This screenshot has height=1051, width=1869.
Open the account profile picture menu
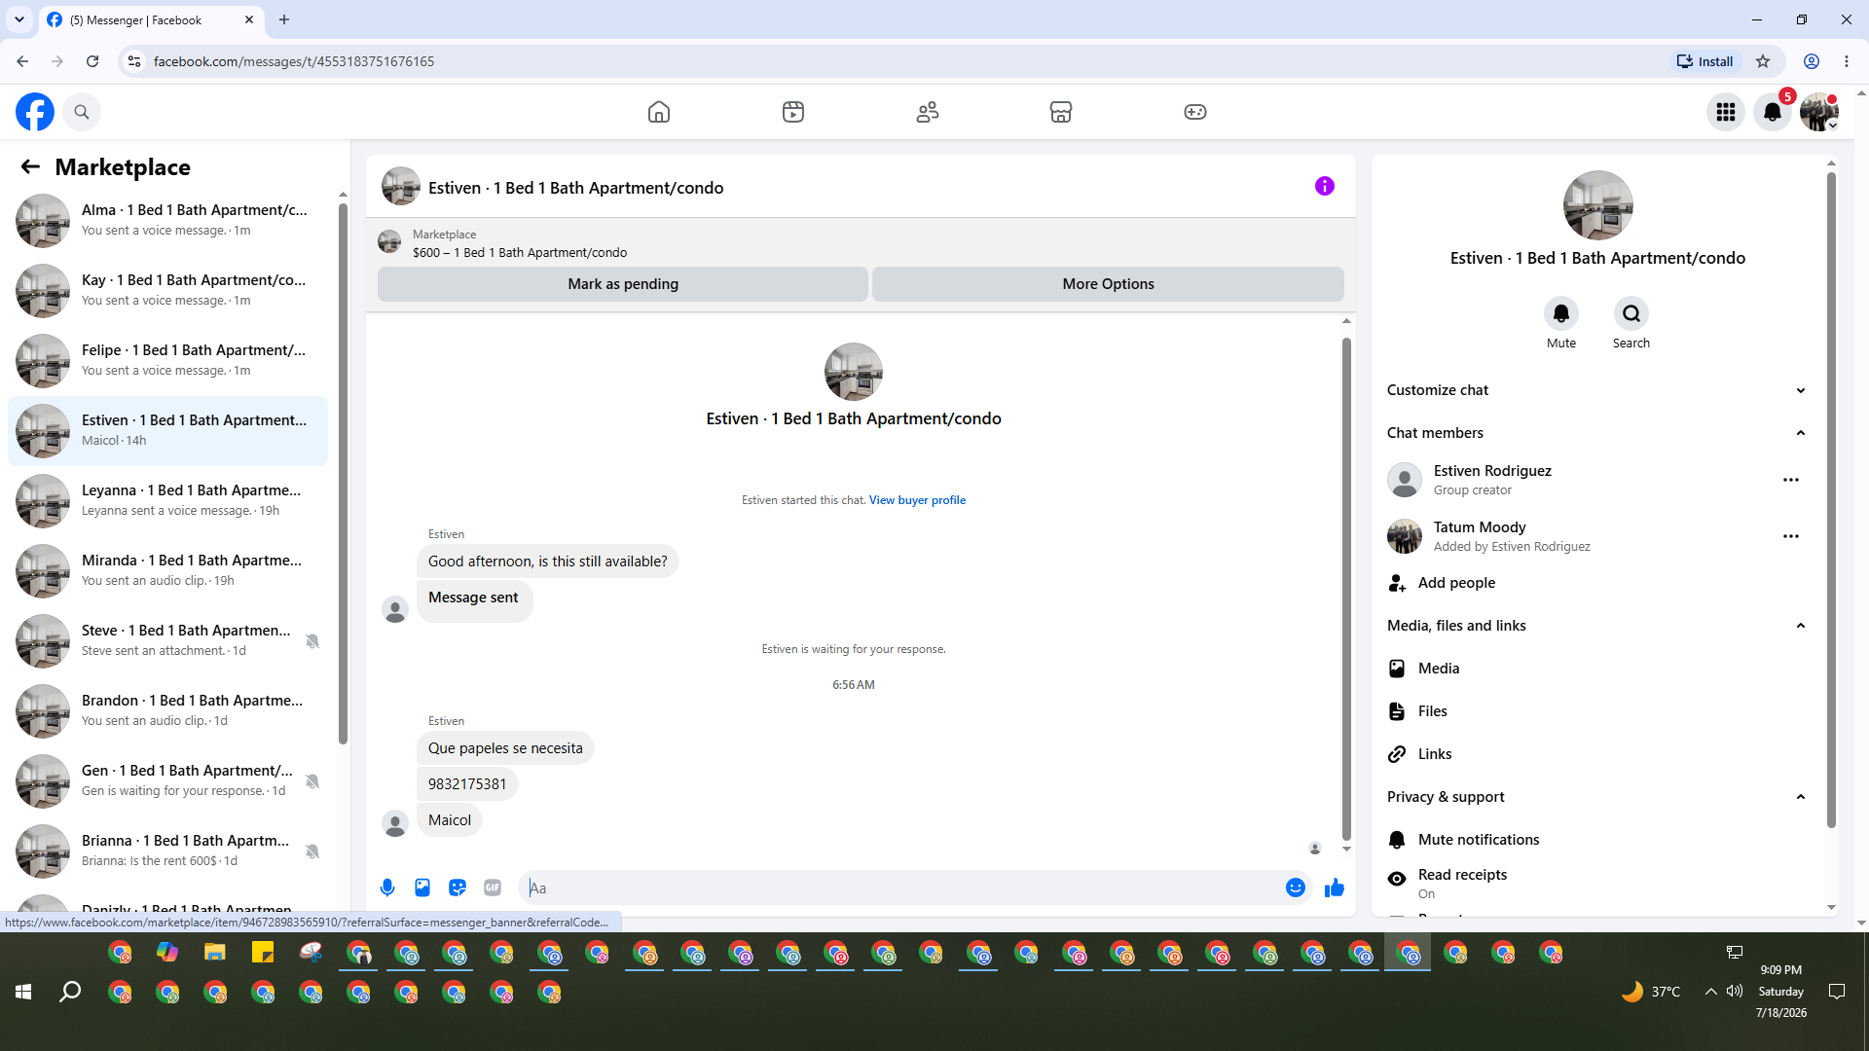1819,113
